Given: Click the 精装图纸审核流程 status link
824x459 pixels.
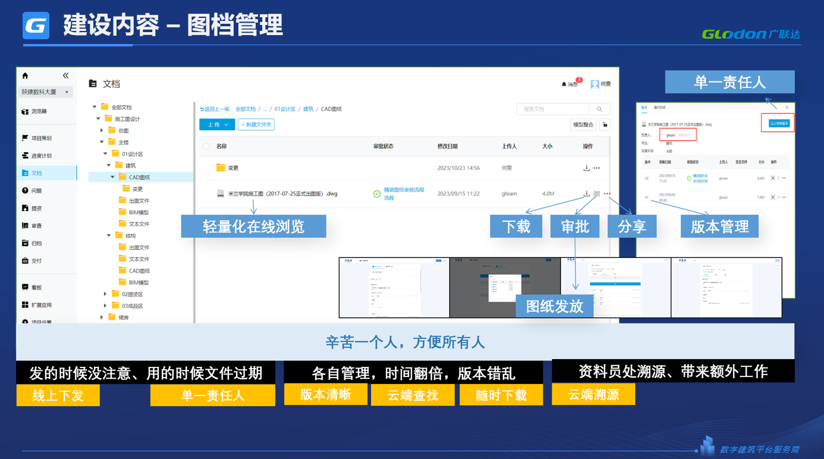Looking at the screenshot, I should point(404,194).
